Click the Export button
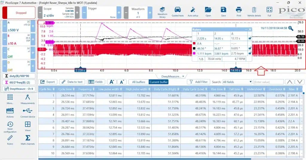This screenshot has width=306, height=160. point(48,82)
